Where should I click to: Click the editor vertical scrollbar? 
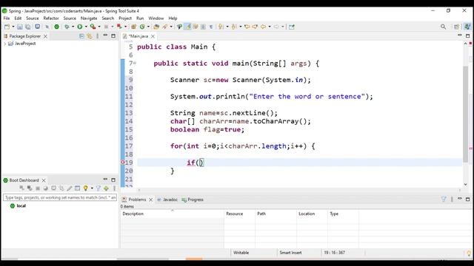[465, 114]
